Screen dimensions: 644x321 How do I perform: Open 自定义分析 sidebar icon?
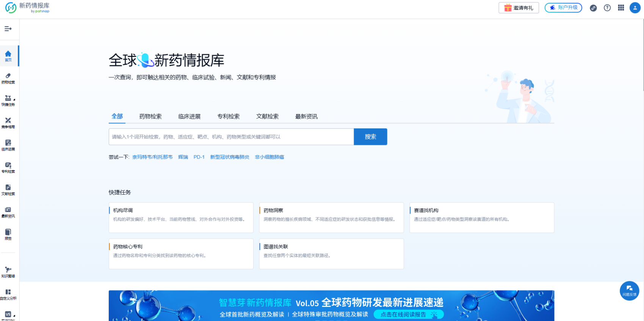tap(8, 294)
